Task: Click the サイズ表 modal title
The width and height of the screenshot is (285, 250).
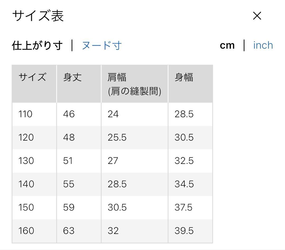Action: pos(39,15)
